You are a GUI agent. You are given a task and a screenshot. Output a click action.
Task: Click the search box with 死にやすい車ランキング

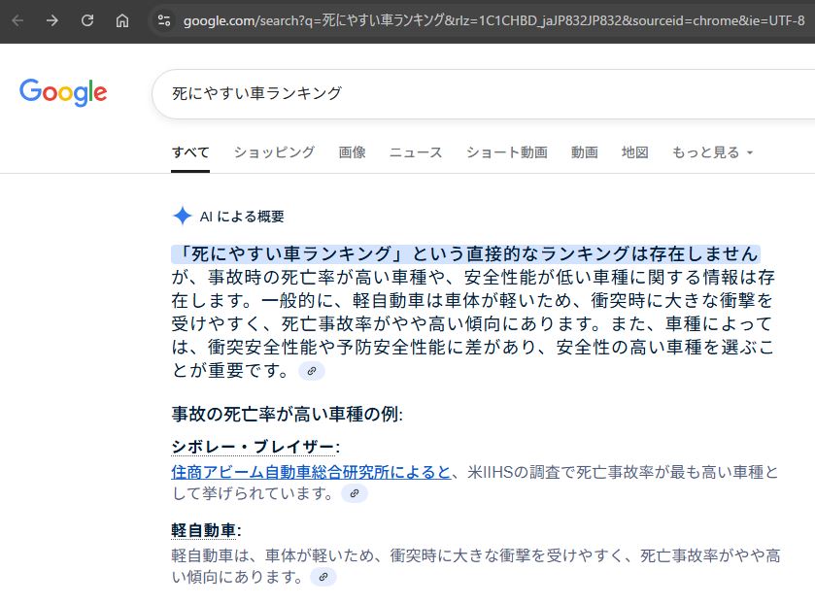[x=484, y=93]
